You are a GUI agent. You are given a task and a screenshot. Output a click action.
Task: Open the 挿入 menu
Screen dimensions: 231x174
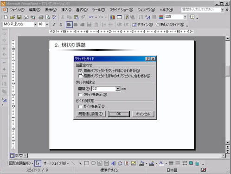coord(66,10)
